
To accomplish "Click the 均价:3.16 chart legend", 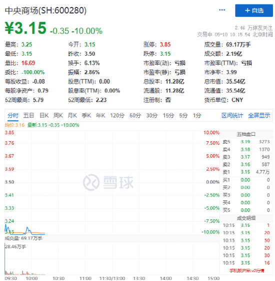I will [14, 125].
